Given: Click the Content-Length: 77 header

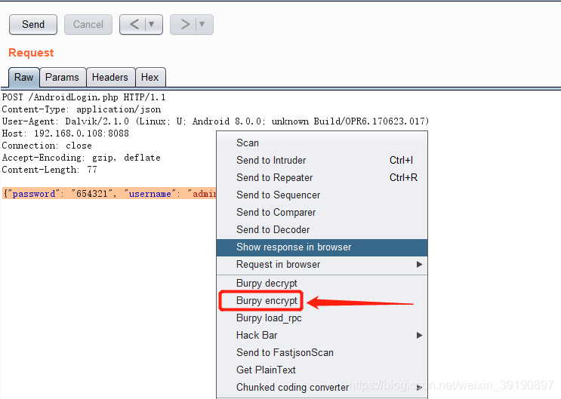Looking at the screenshot, I should [x=49, y=170].
